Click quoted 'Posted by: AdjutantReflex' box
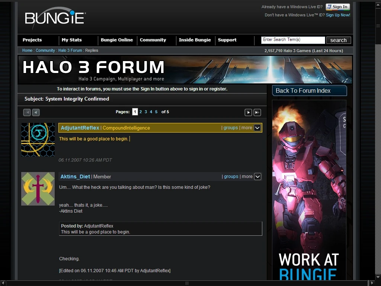The width and height of the screenshot is (381, 286). click(161, 229)
